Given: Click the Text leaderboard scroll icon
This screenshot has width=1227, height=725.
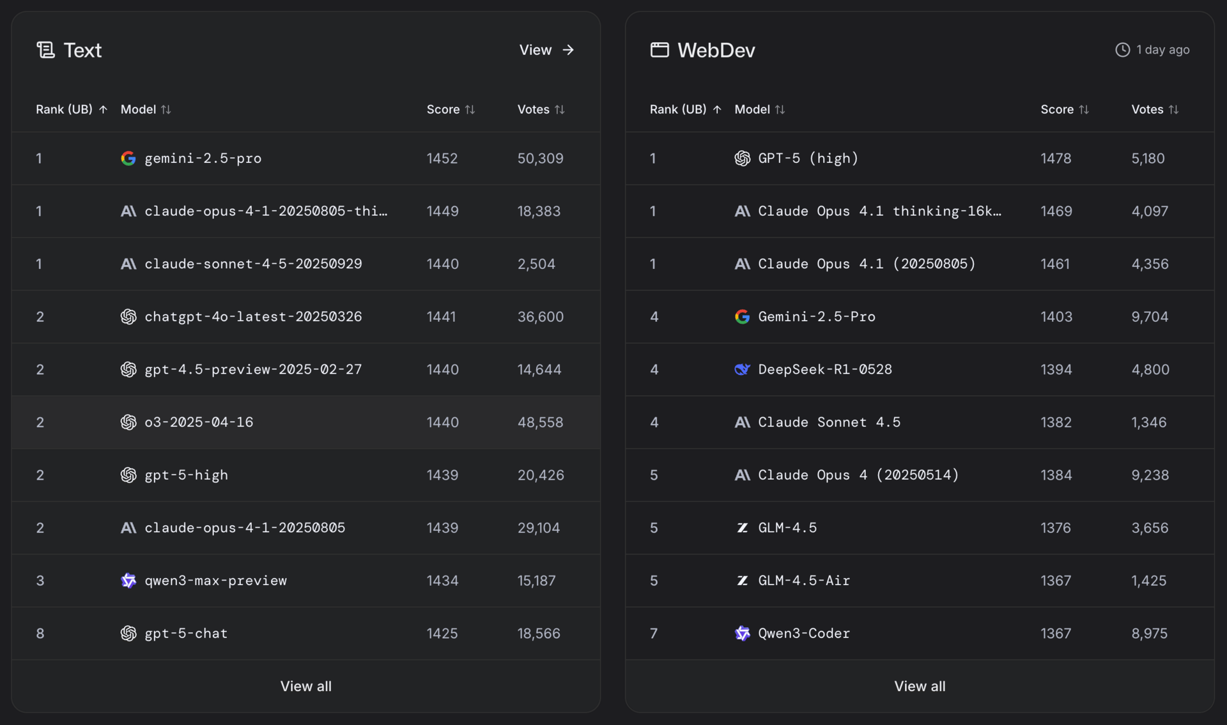Looking at the screenshot, I should [45, 50].
